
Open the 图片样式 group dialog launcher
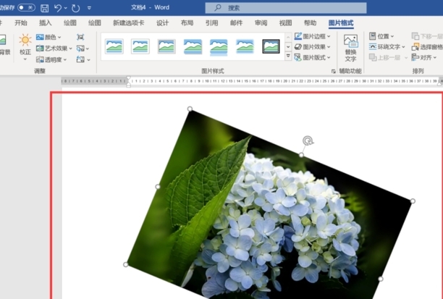point(334,72)
